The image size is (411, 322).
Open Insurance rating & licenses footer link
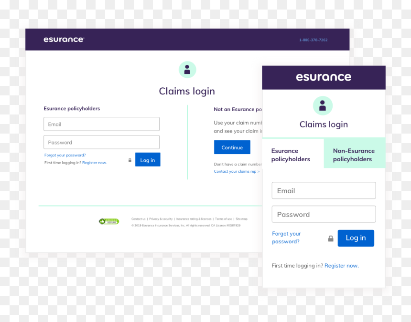point(194,219)
